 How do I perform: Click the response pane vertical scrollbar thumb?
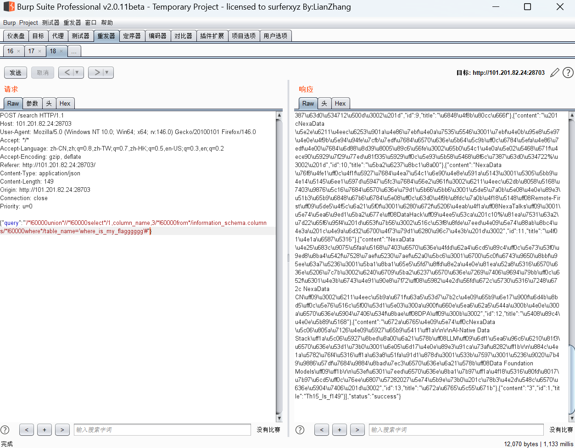pos(571,379)
